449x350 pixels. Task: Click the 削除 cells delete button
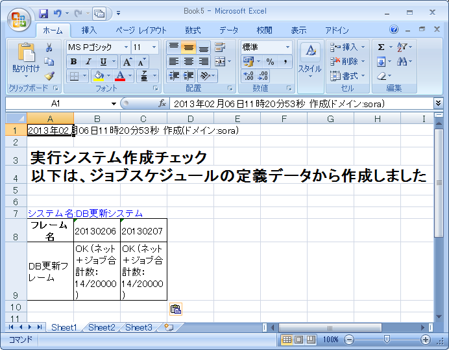click(x=347, y=61)
